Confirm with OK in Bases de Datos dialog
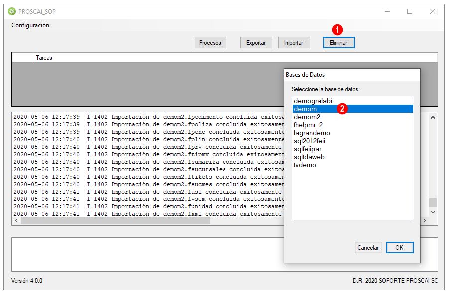The height and width of the screenshot is (295, 449). click(x=399, y=248)
